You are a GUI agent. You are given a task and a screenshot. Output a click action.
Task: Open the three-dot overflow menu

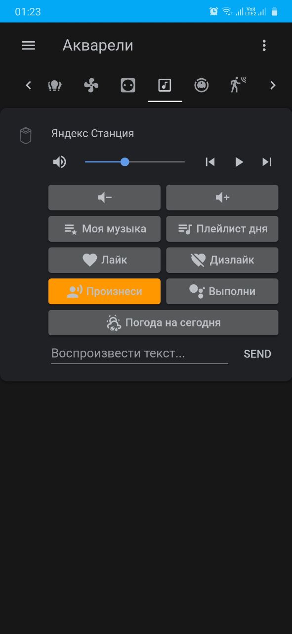pos(264,46)
